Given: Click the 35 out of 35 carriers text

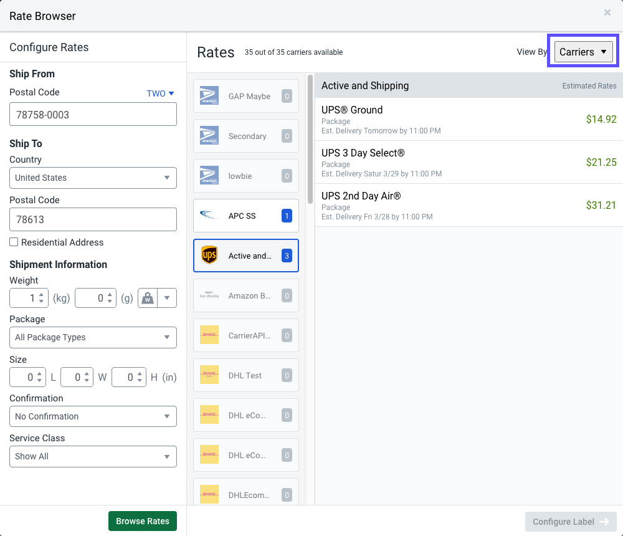Looking at the screenshot, I should pos(293,52).
